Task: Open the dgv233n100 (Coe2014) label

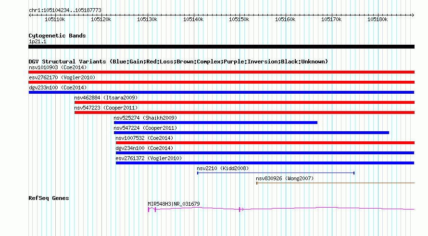Action: pos(58,87)
